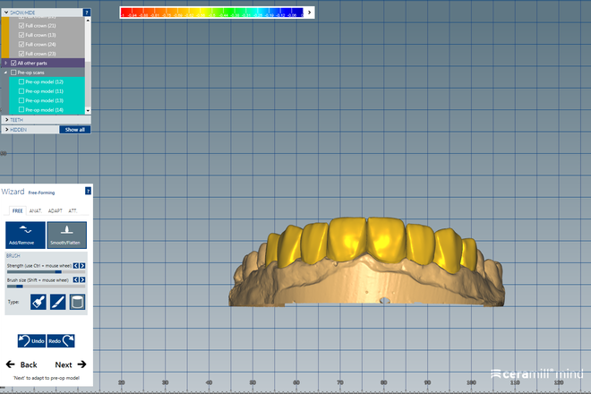This screenshot has width=591, height=394.
Task: Show Pre-op model (14)
Action: pyautogui.click(x=21, y=110)
